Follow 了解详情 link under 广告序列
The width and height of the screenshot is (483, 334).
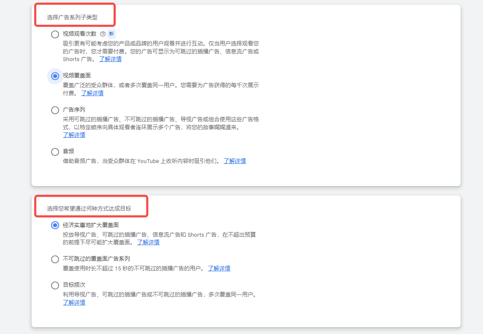click(74, 135)
